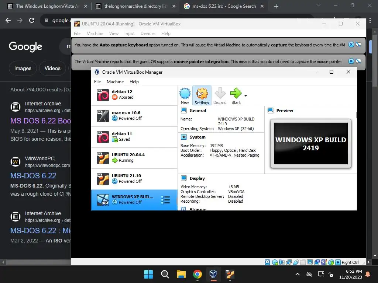Click System section header in details
The image size is (378, 283).
(x=197, y=137)
